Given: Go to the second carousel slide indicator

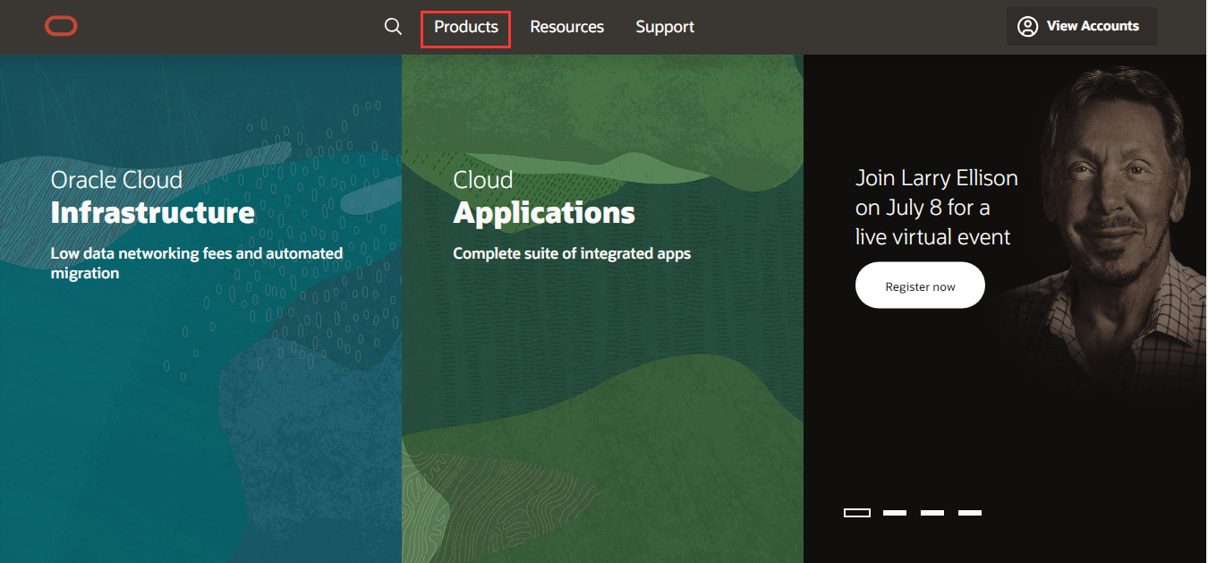Looking at the screenshot, I should 895,513.
